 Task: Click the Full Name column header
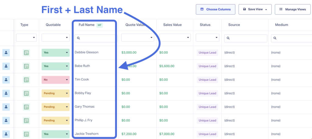click(x=87, y=25)
